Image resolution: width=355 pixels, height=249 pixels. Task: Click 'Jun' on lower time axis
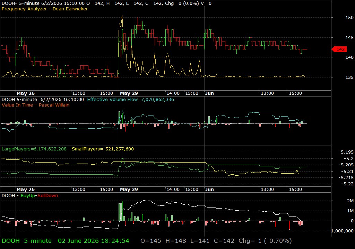(x=209, y=190)
